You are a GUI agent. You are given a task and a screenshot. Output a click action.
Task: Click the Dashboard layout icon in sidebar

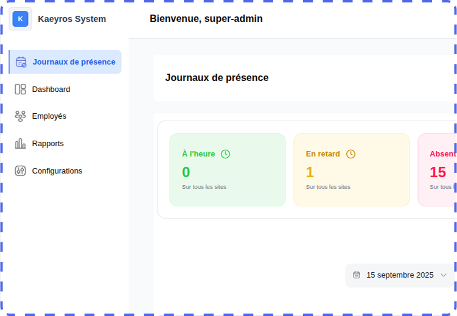click(20, 89)
